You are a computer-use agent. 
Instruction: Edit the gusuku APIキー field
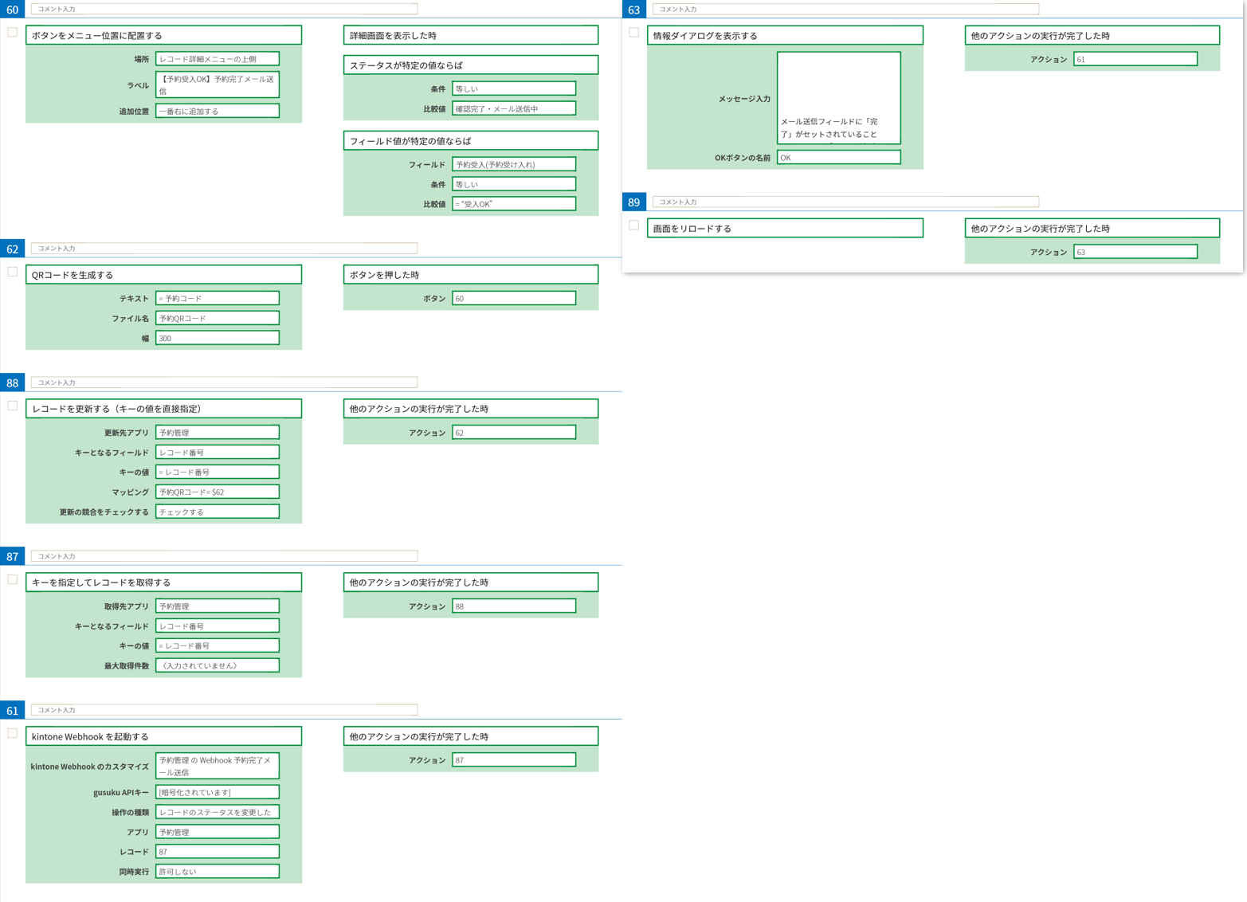coord(218,792)
